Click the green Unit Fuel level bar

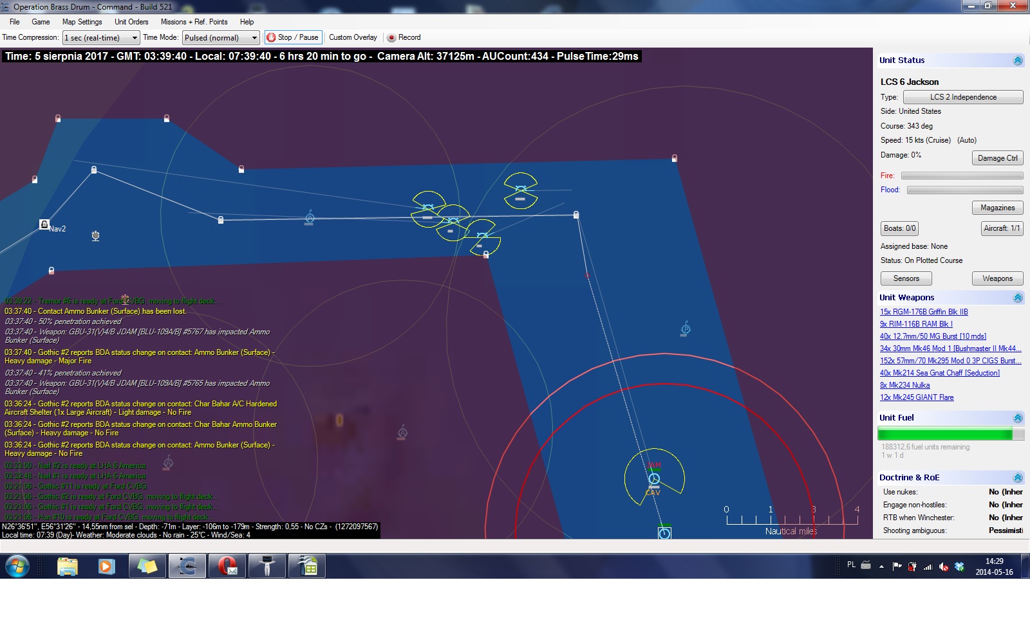[x=950, y=434]
